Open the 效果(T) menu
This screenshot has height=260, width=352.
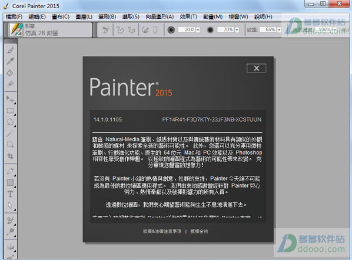(188, 17)
